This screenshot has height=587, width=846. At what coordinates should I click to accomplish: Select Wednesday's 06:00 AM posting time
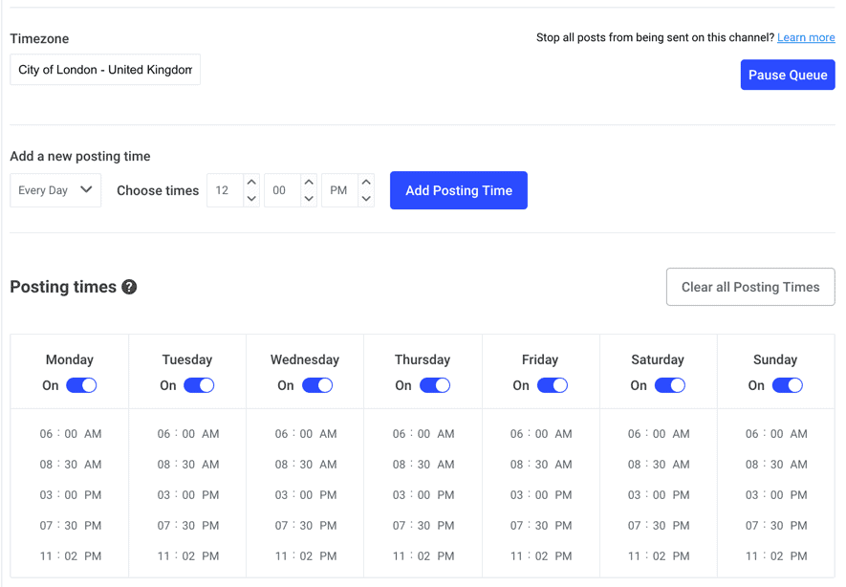tap(305, 434)
